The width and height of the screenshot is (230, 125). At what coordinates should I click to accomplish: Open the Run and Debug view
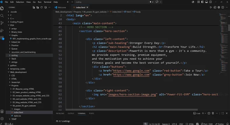click(x=2, y=30)
